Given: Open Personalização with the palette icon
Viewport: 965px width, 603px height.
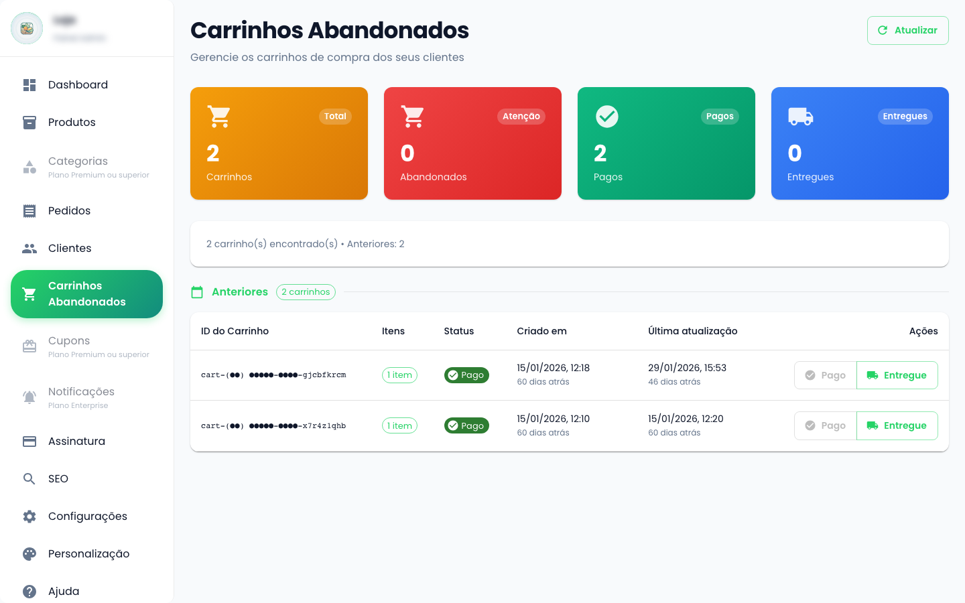Looking at the screenshot, I should tap(29, 553).
